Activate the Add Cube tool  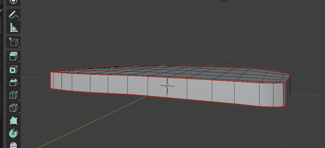pos(13,42)
